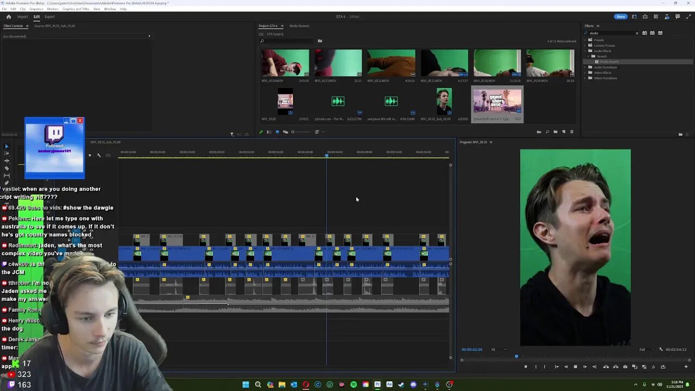Clear the Effects search field

pyautogui.click(x=637, y=33)
